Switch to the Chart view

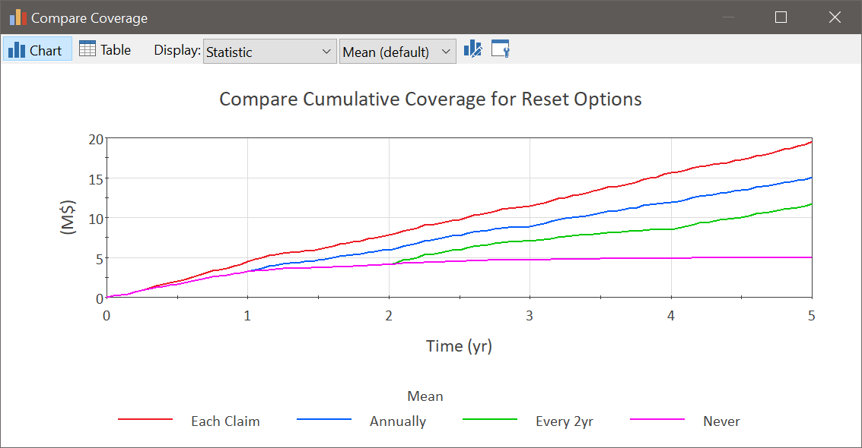pos(37,50)
